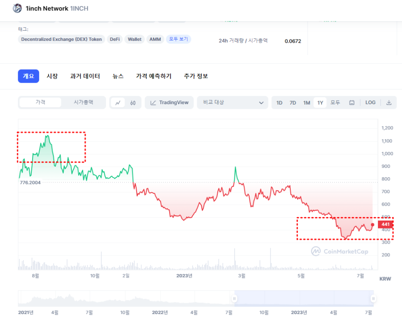The width and height of the screenshot is (402, 330).
Task: Select the 가격 (price) toggle
Action: click(x=40, y=102)
